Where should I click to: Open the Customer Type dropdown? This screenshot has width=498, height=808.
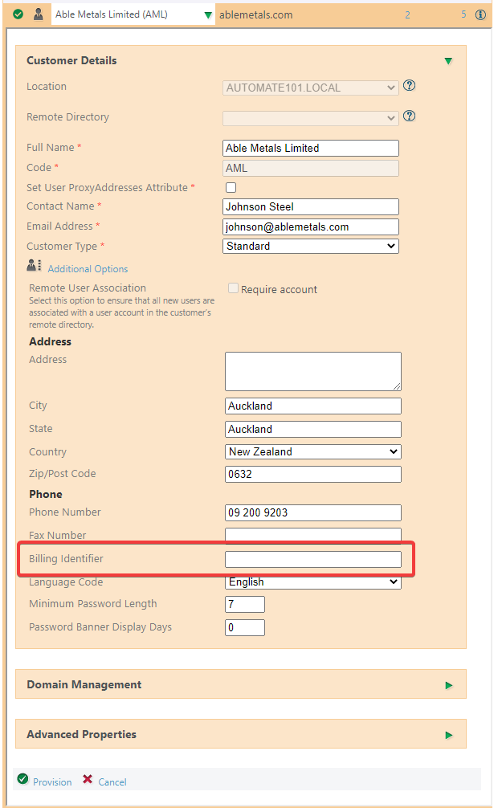311,247
